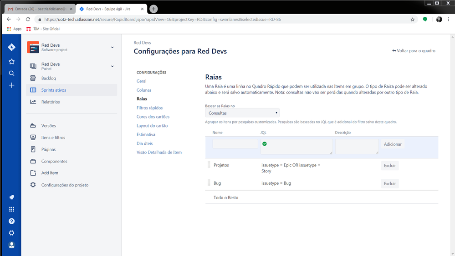Expand the Red Devs project dropdown chevron
The image size is (455, 256).
tap(112, 48)
